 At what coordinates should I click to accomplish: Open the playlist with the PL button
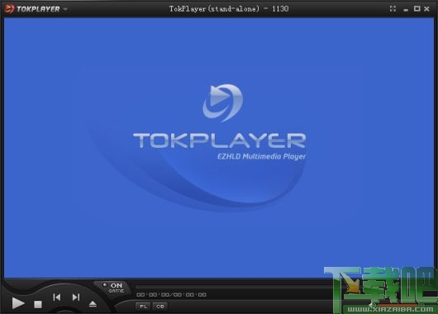(x=143, y=307)
